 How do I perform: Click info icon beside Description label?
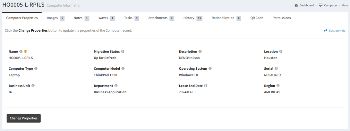200,51
